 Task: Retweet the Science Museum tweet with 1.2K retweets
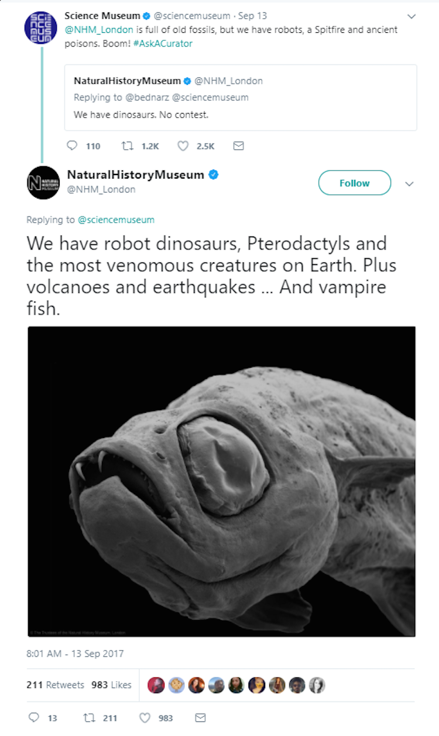click(x=126, y=146)
